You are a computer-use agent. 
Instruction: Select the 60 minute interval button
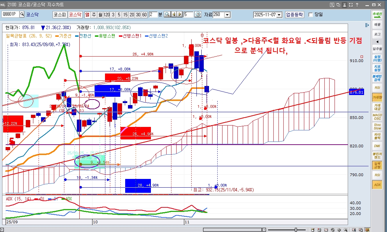tap(144, 14)
